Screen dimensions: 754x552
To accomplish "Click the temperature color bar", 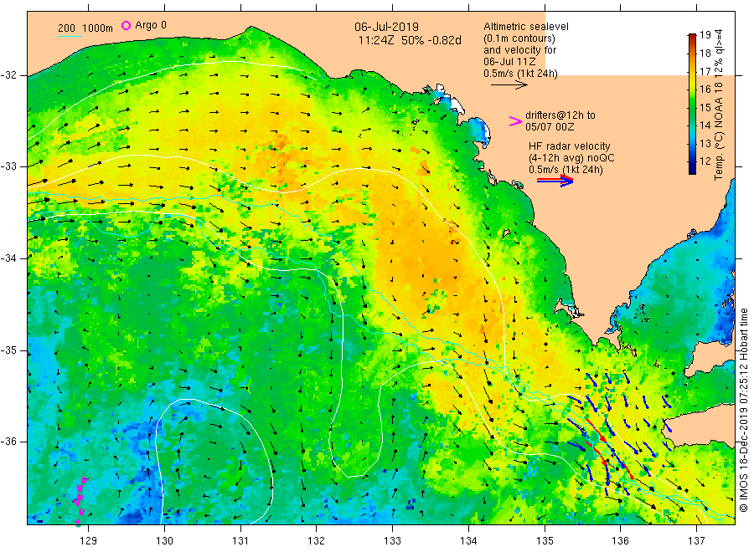I will (x=692, y=104).
